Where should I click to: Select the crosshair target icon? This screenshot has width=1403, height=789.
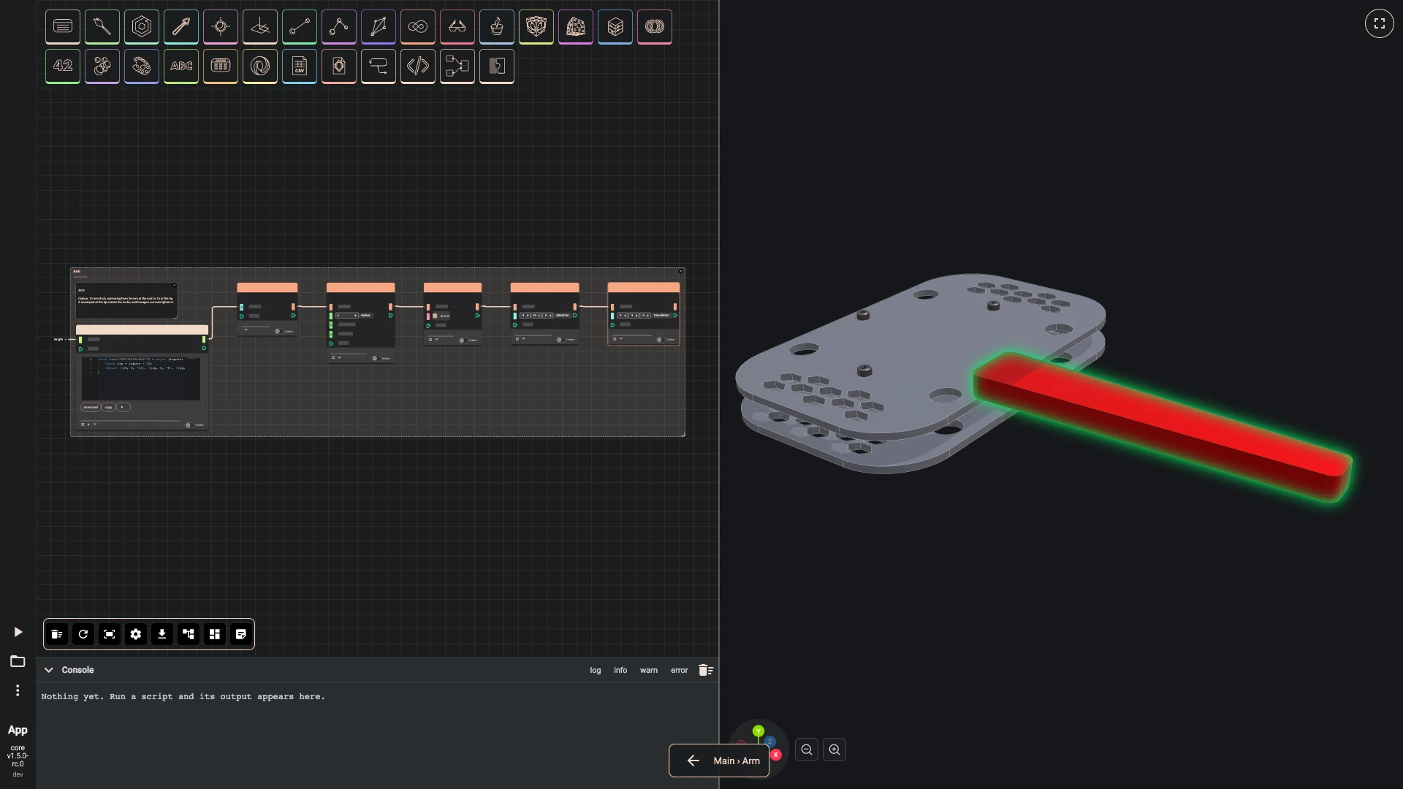(x=221, y=27)
